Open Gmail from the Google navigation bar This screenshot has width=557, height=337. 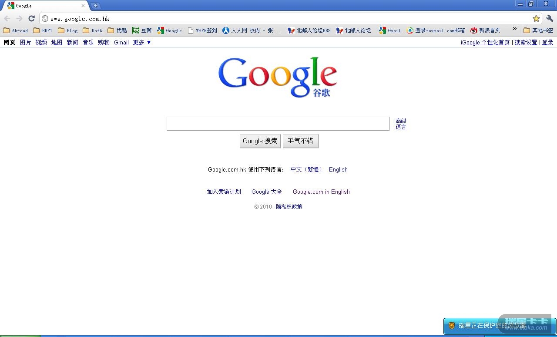tap(121, 42)
